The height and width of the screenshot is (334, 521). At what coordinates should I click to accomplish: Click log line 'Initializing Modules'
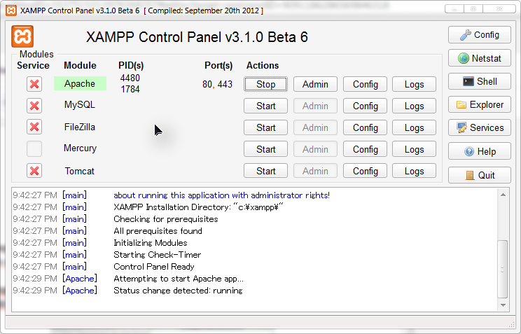[151, 243]
